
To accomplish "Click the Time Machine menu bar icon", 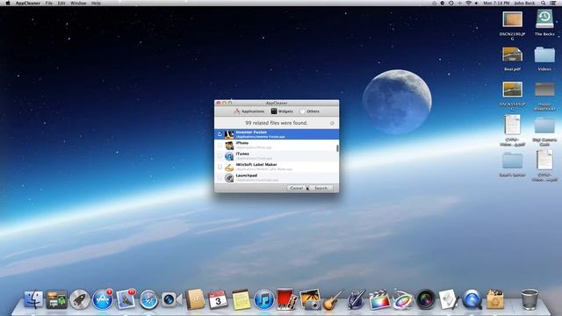I will pyautogui.click(x=450, y=3).
